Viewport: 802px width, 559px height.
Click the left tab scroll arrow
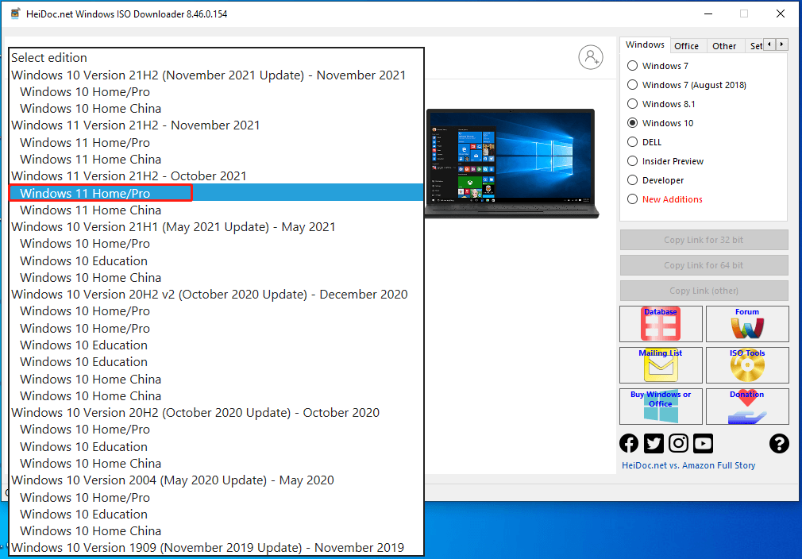[x=769, y=45]
